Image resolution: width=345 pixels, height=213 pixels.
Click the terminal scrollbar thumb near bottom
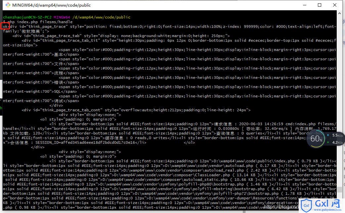[x=339, y=189]
